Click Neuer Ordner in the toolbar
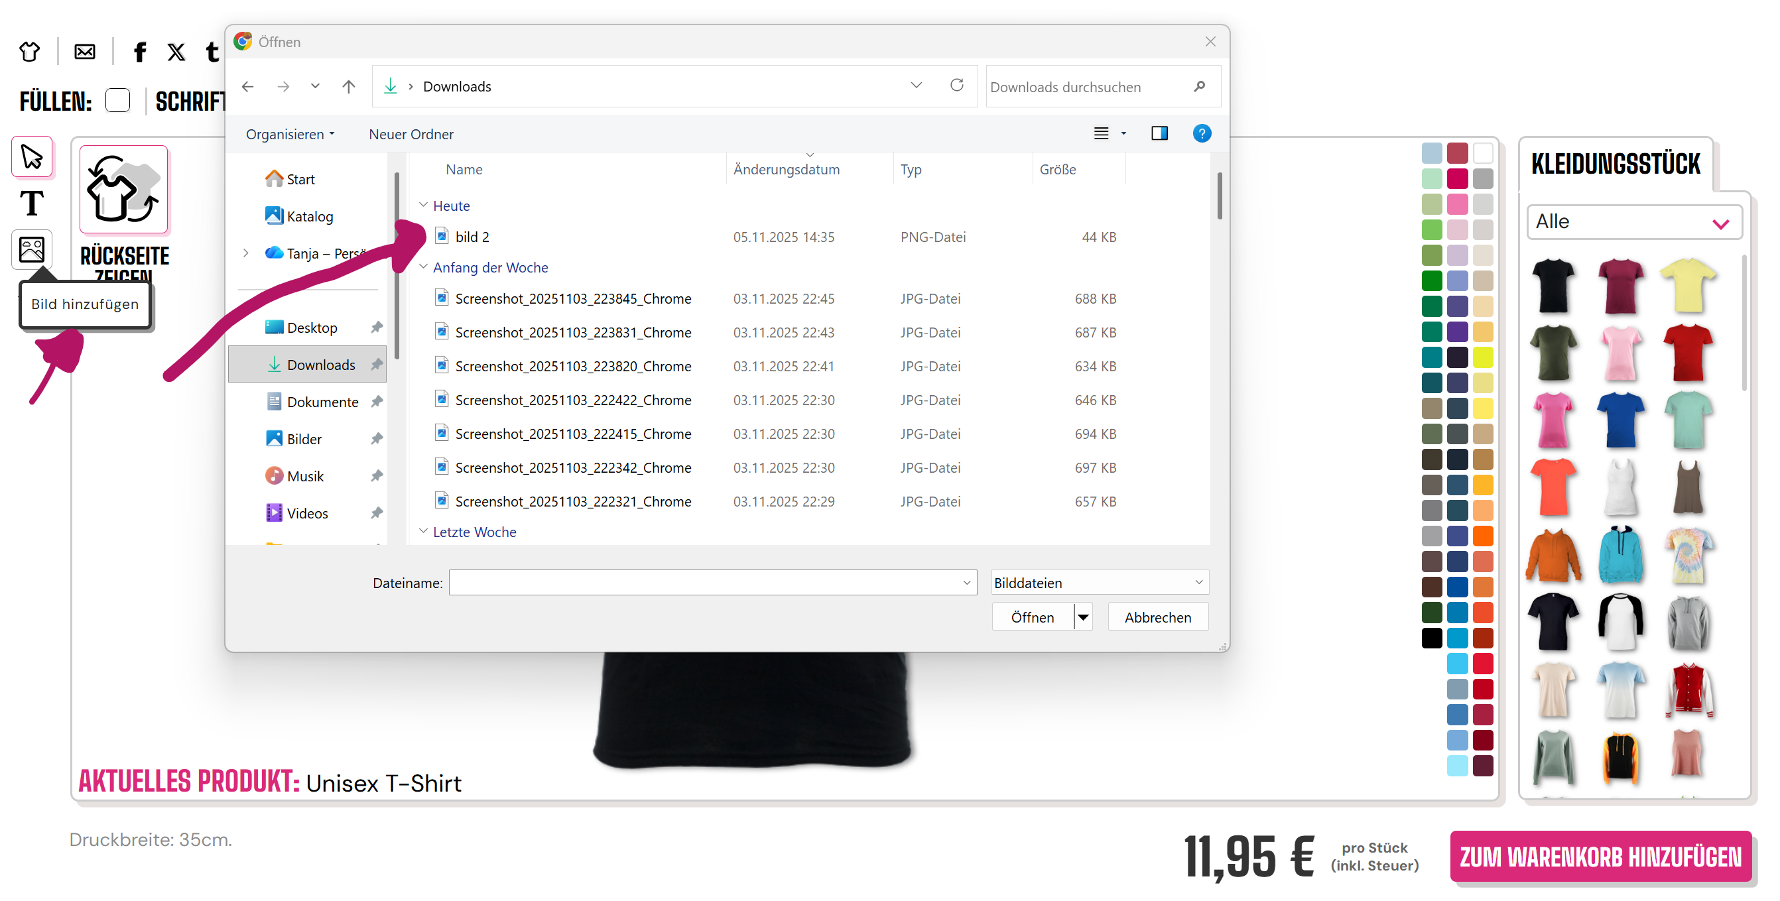This screenshot has width=1780, height=901. click(411, 134)
